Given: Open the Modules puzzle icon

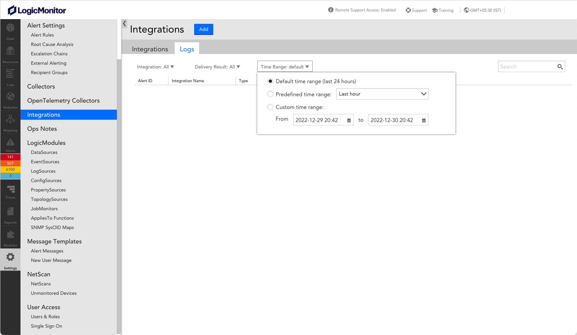Looking at the screenshot, I should [x=10, y=234].
